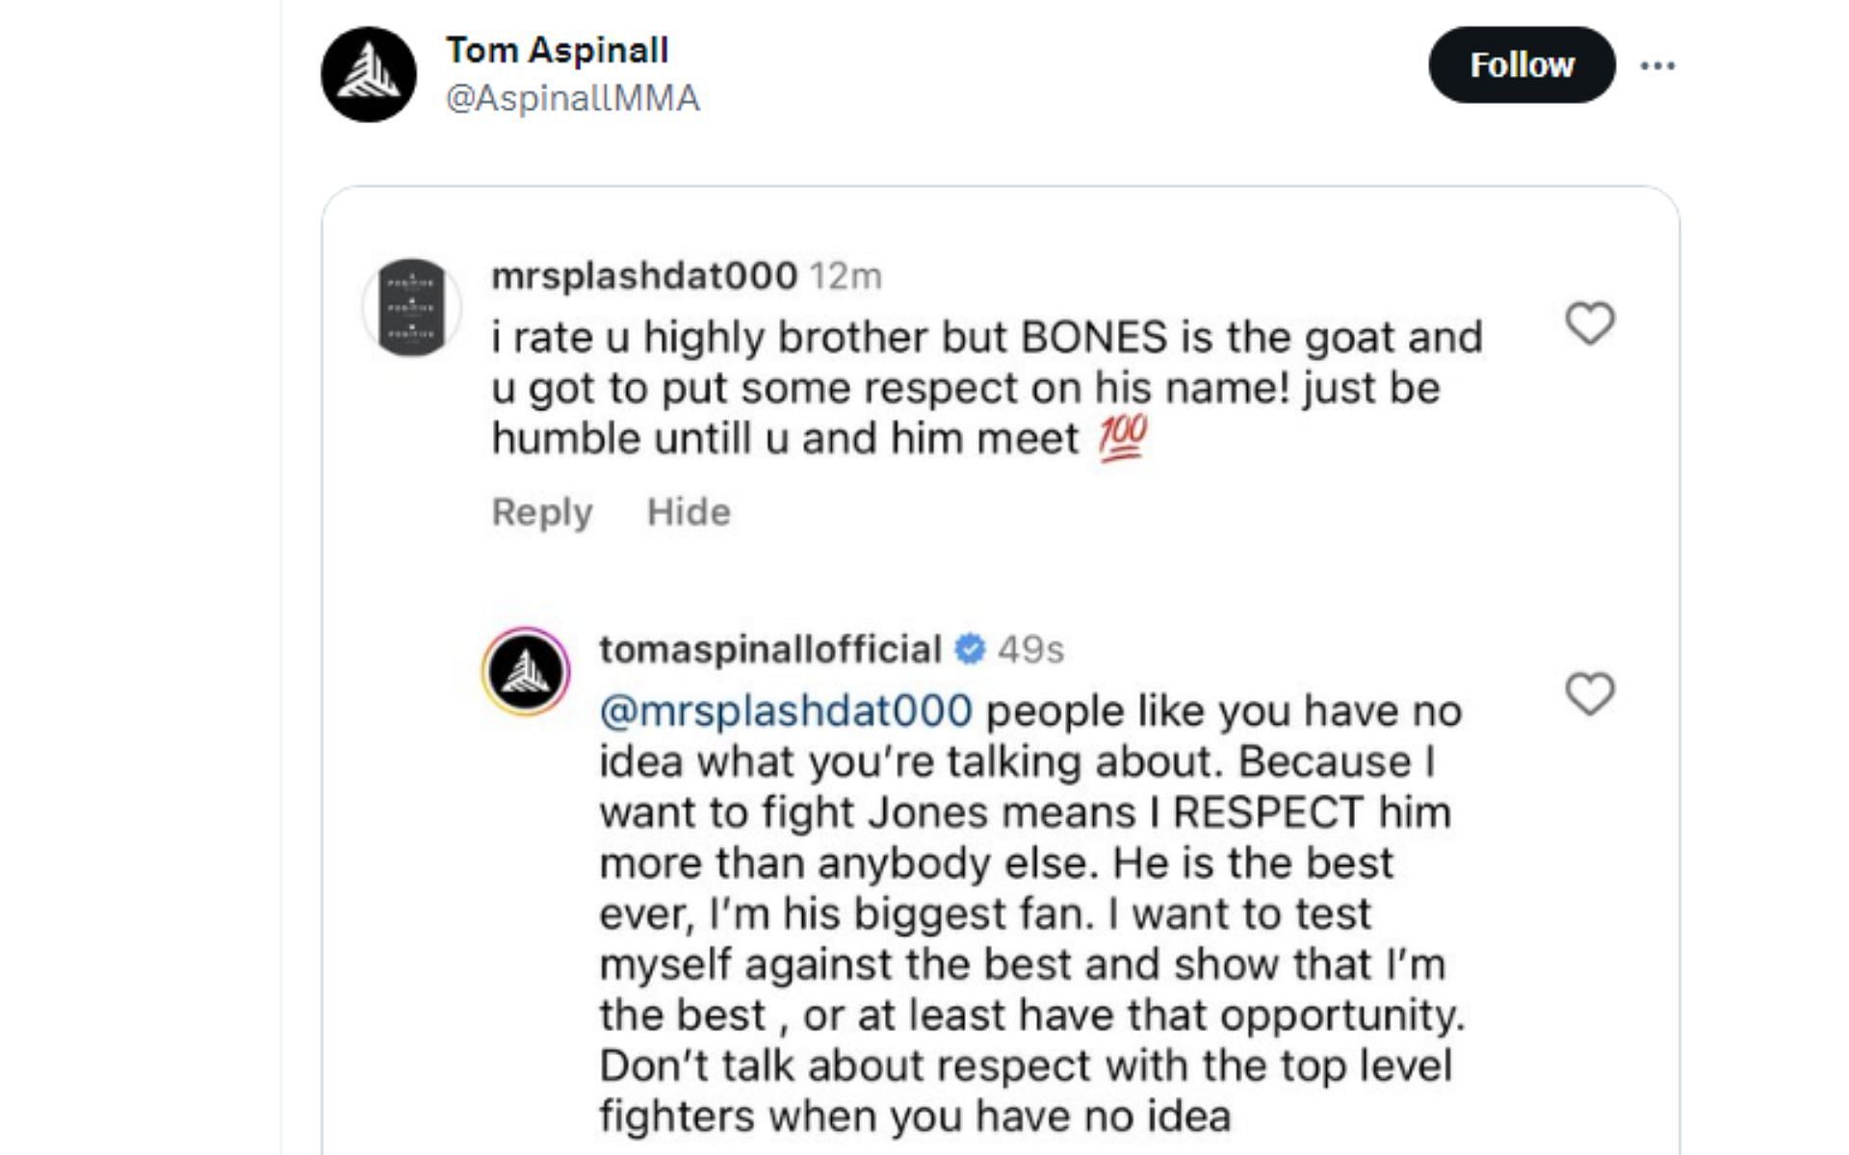Viewport: 1849px width, 1155px height.
Task: Click the tomaspinallofficial profile avatar
Action: (526, 671)
